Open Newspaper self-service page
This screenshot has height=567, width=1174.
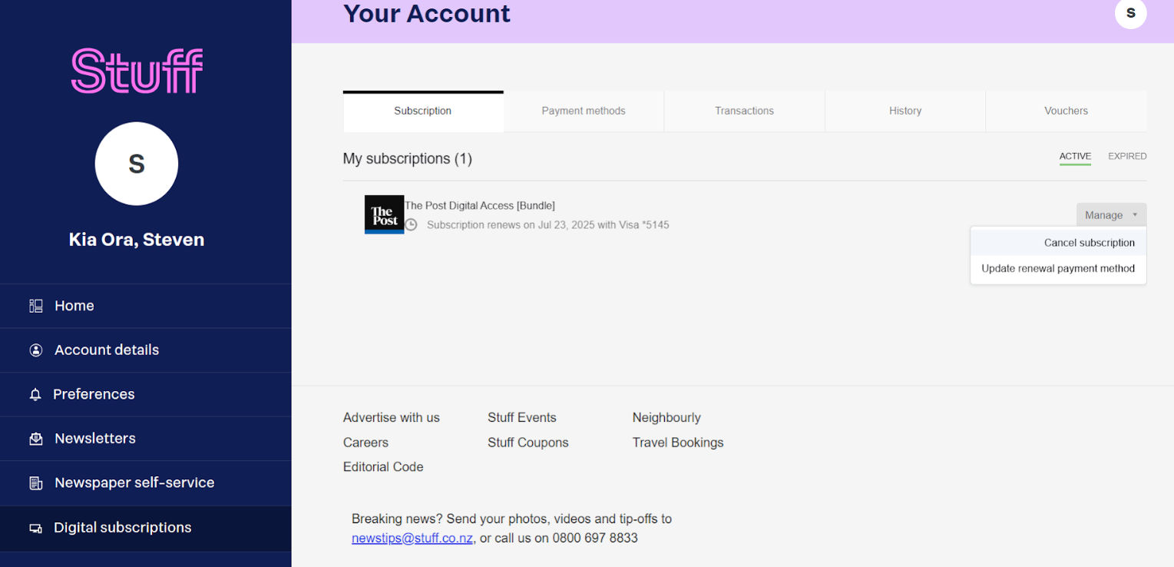(145, 483)
